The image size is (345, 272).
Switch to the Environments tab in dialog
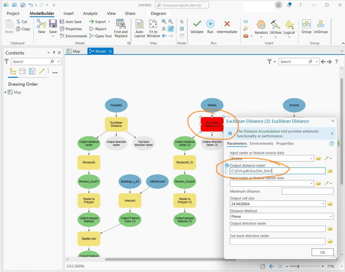(x=261, y=143)
